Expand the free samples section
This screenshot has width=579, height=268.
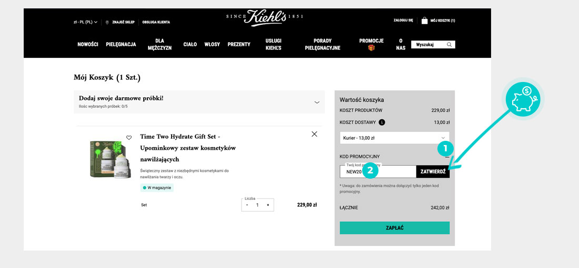tap(316, 102)
